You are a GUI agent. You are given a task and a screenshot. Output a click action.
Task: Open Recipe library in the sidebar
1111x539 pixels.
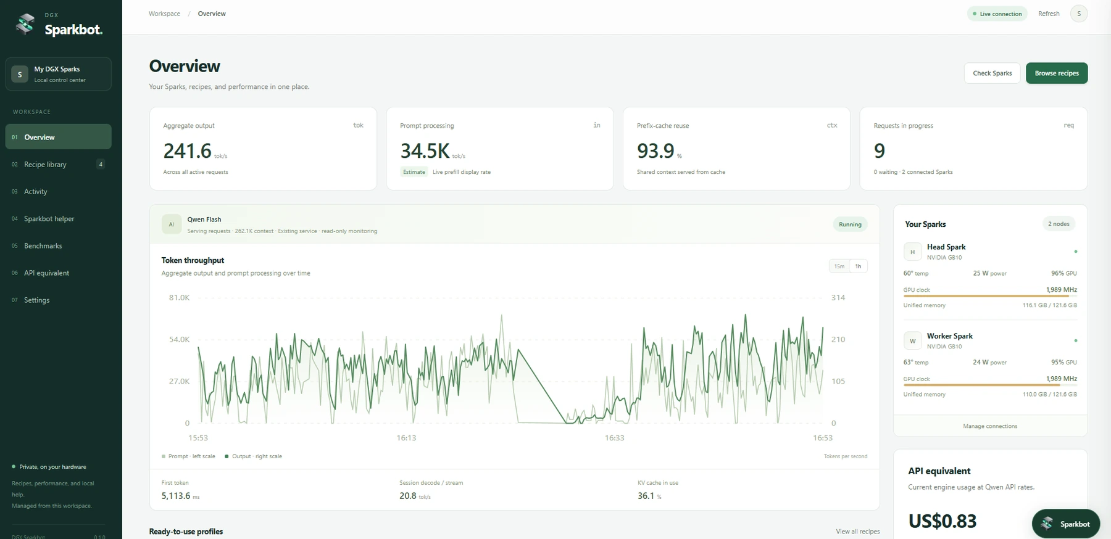click(58, 164)
